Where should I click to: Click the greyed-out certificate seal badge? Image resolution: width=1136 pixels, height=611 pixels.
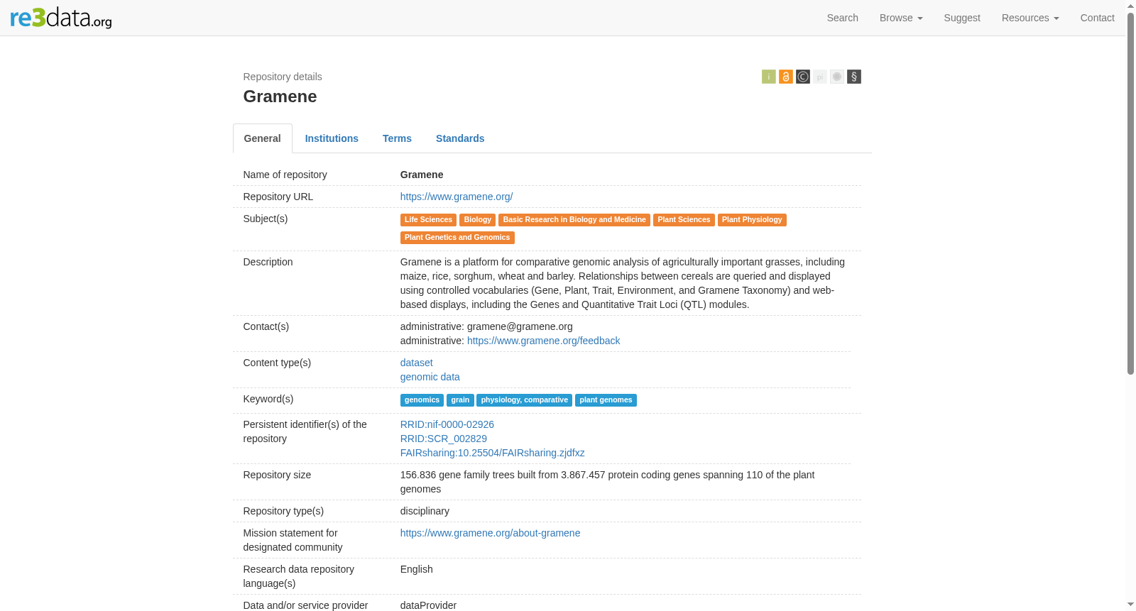point(837,77)
